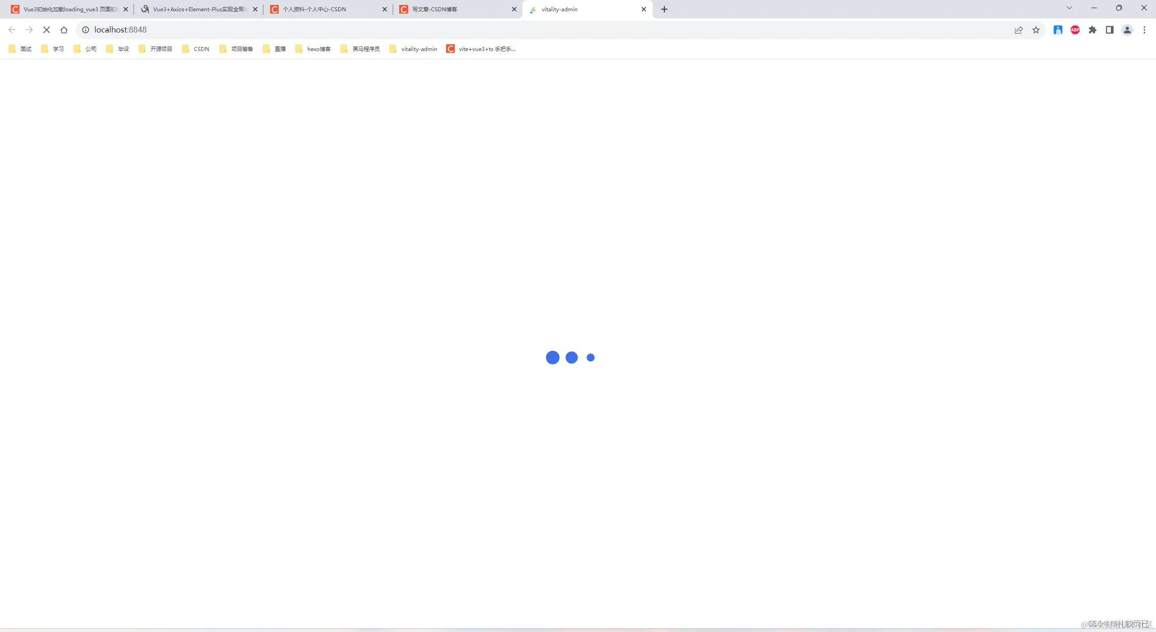Open the Extensions puzzle menu
This screenshot has height=632, width=1156.
tap(1092, 30)
